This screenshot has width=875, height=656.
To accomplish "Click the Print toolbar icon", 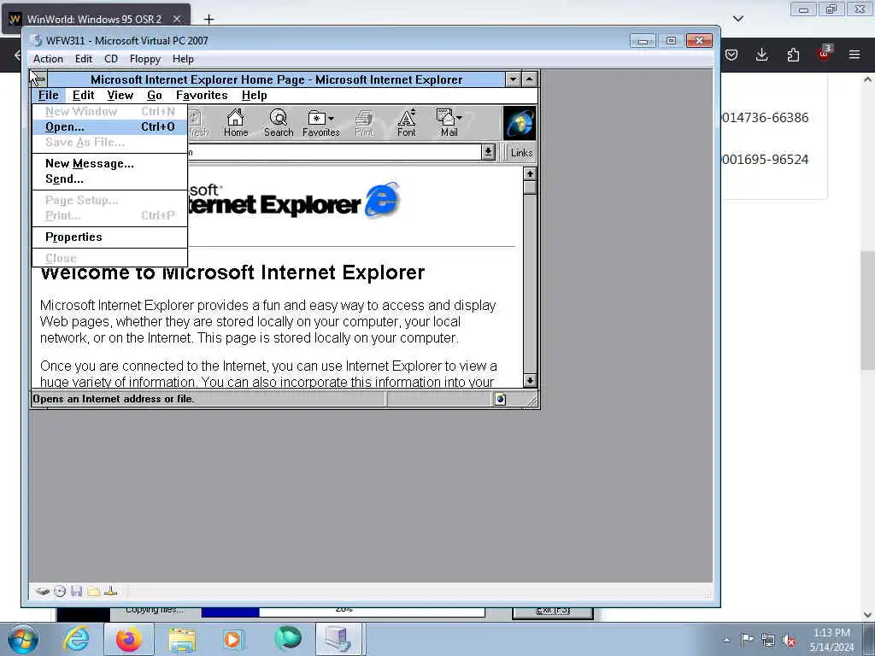I will (x=364, y=123).
